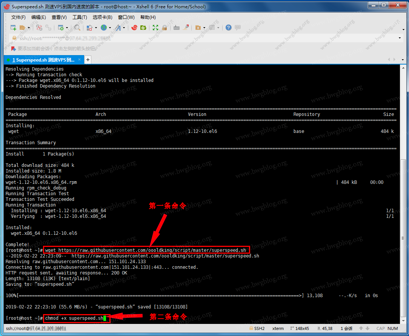Click the 'Complete!' line in terminal
This screenshot has width=409, height=336.
(x=17, y=245)
